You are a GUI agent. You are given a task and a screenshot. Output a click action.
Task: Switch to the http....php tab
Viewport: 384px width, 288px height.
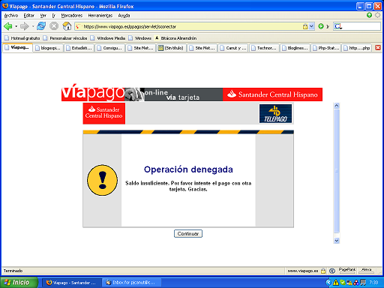click(x=356, y=48)
